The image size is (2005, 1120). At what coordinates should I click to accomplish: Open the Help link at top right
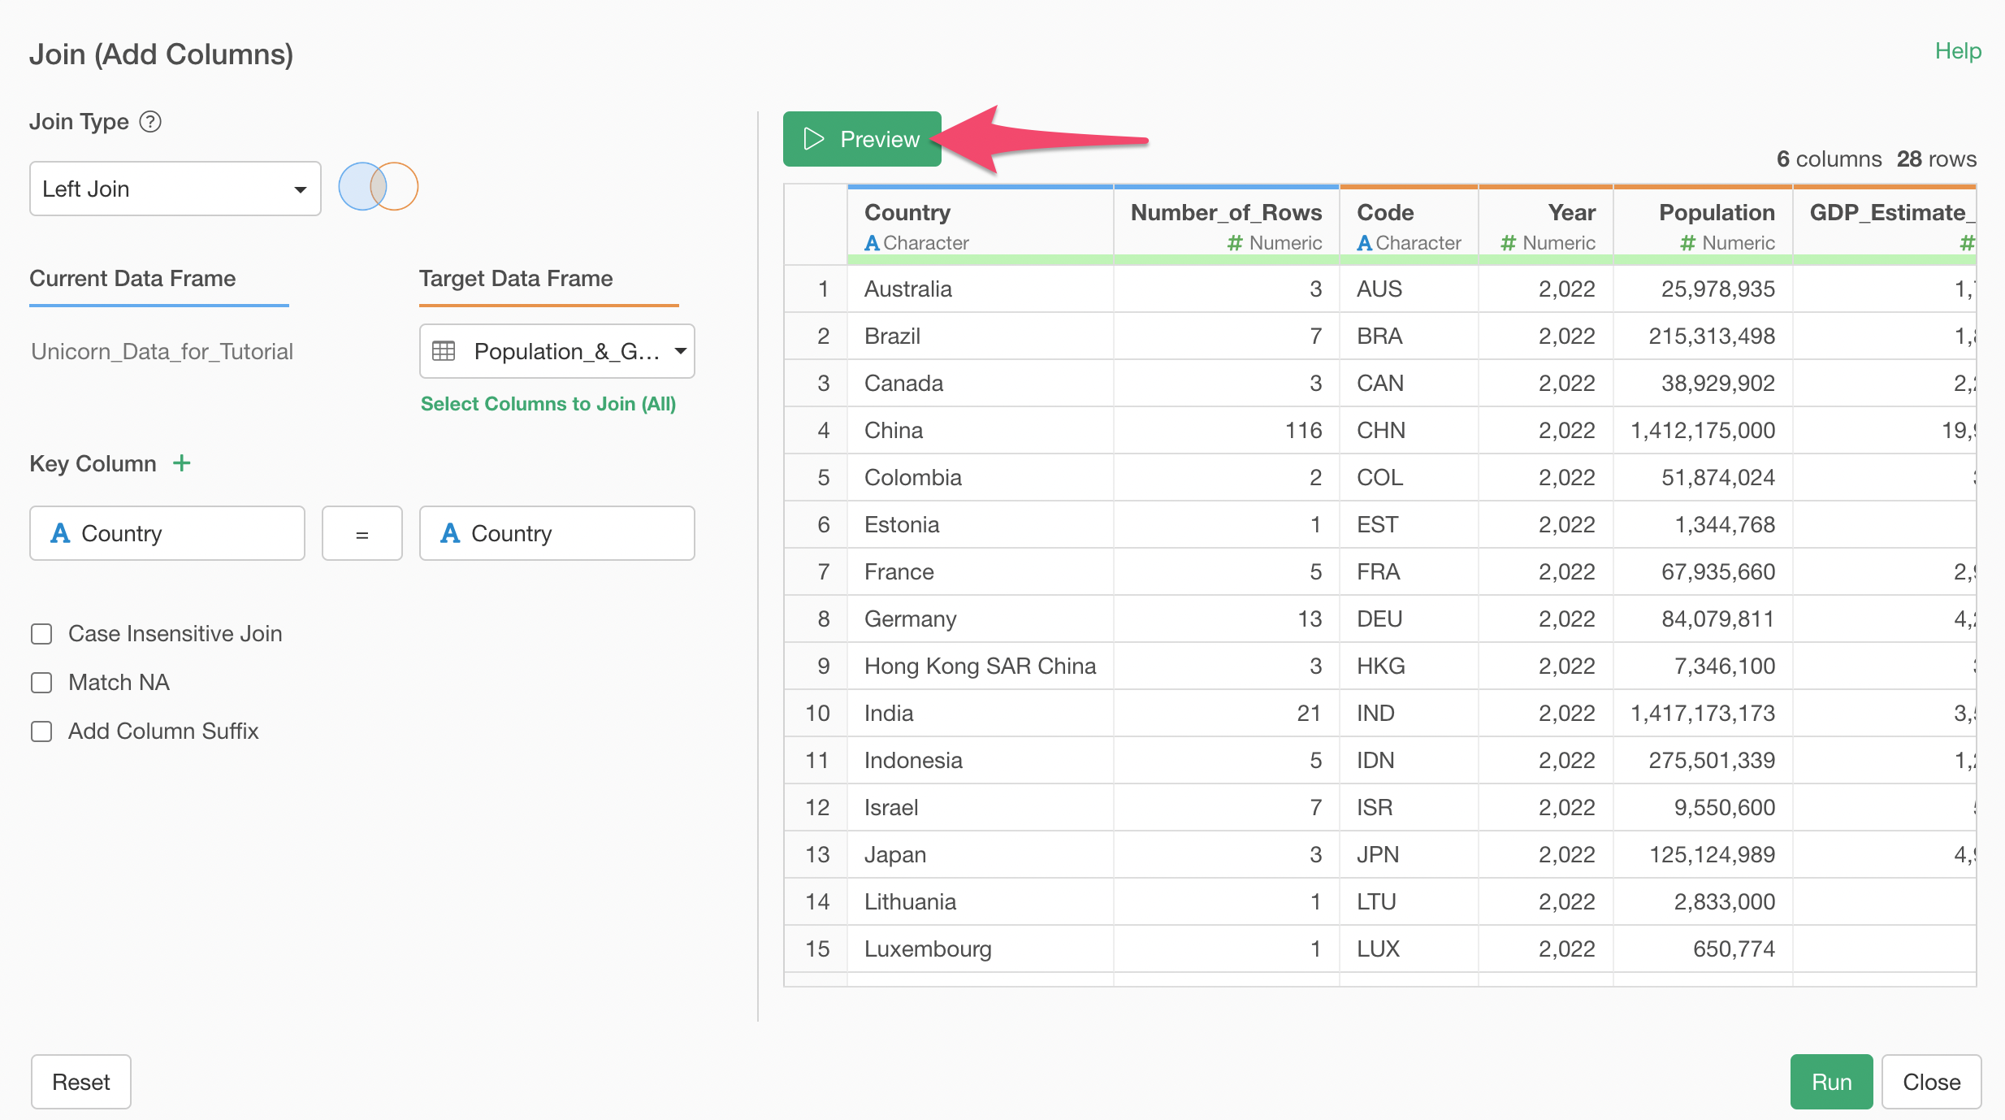pyautogui.click(x=1958, y=51)
